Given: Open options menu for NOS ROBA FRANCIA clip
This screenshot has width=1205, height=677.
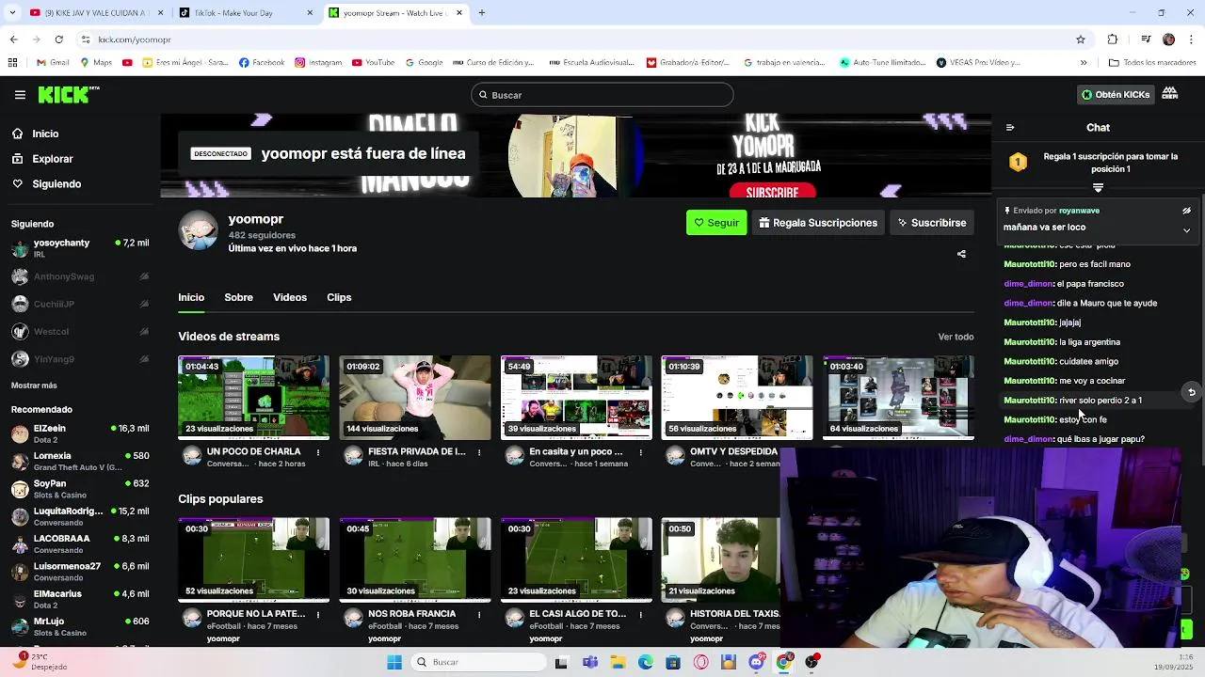Looking at the screenshot, I should tap(479, 614).
